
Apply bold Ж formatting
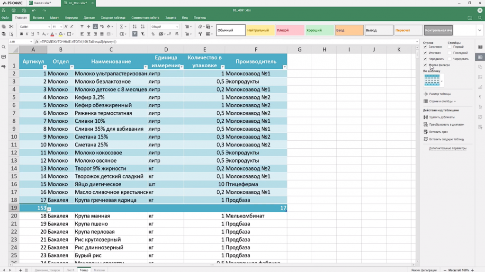click(21, 34)
